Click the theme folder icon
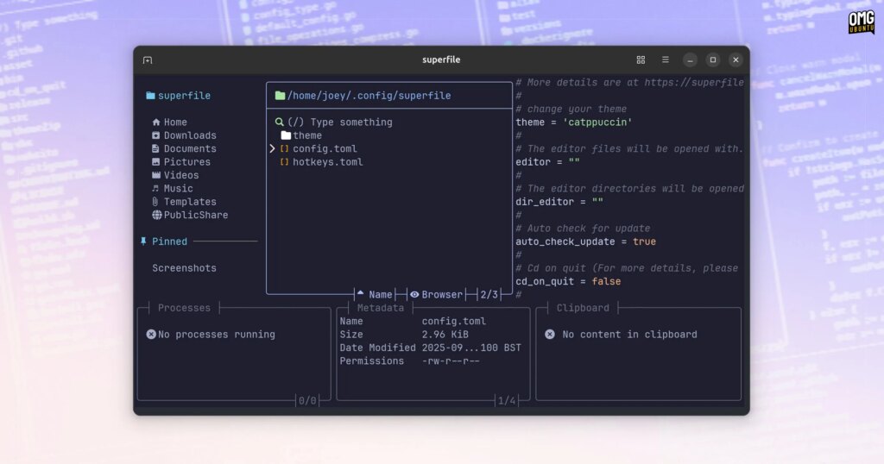Screen dimensions: 884x464 pyautogui.click(x=286, y=135)
